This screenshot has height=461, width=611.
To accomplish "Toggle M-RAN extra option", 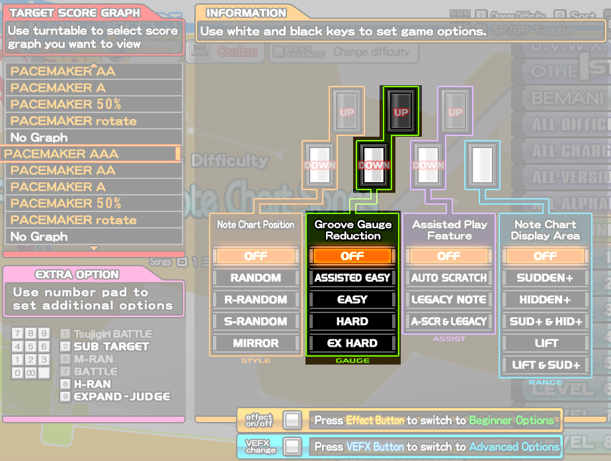I will tap(87, 359).
